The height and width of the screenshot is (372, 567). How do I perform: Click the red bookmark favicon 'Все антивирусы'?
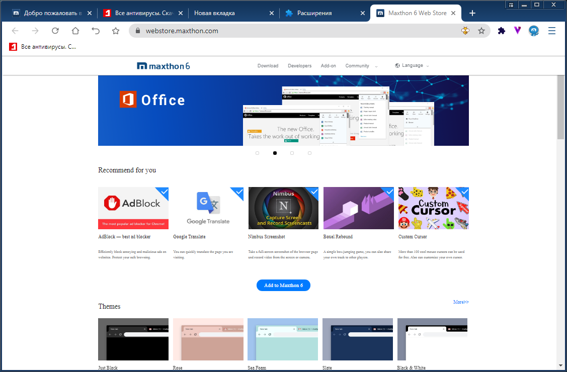point(13,47)
